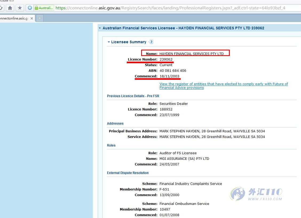
Task: Click the address bar URL
Action: coord(170,8)
